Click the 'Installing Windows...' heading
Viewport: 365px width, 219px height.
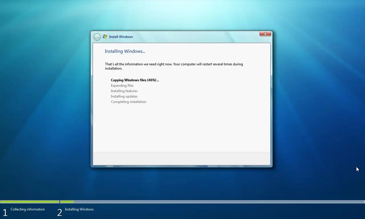pyautogui.click(x=125, y=51)
